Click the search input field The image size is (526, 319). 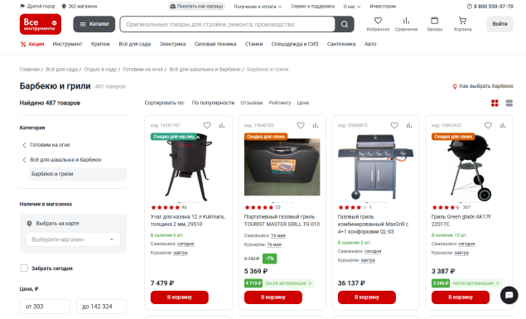(228, 24)
